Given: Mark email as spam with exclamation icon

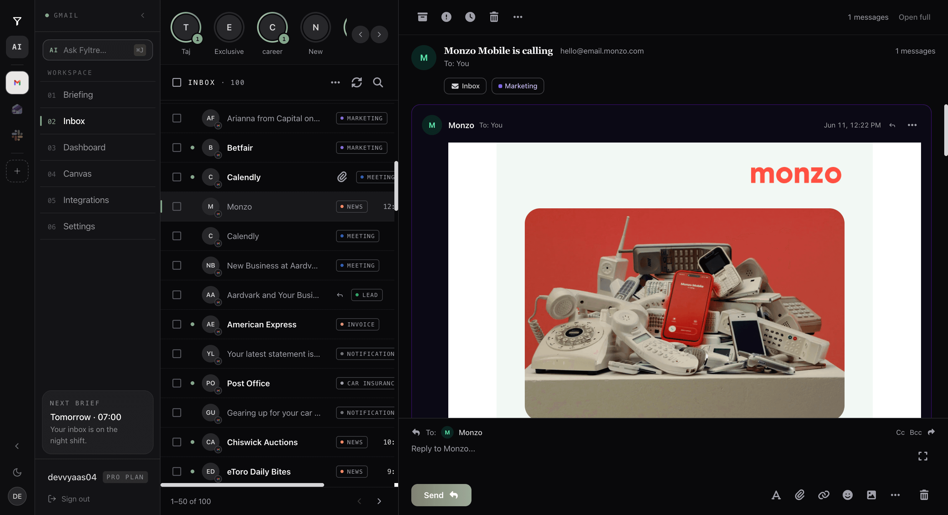Looking at the screenshot, I should [446, 17].
